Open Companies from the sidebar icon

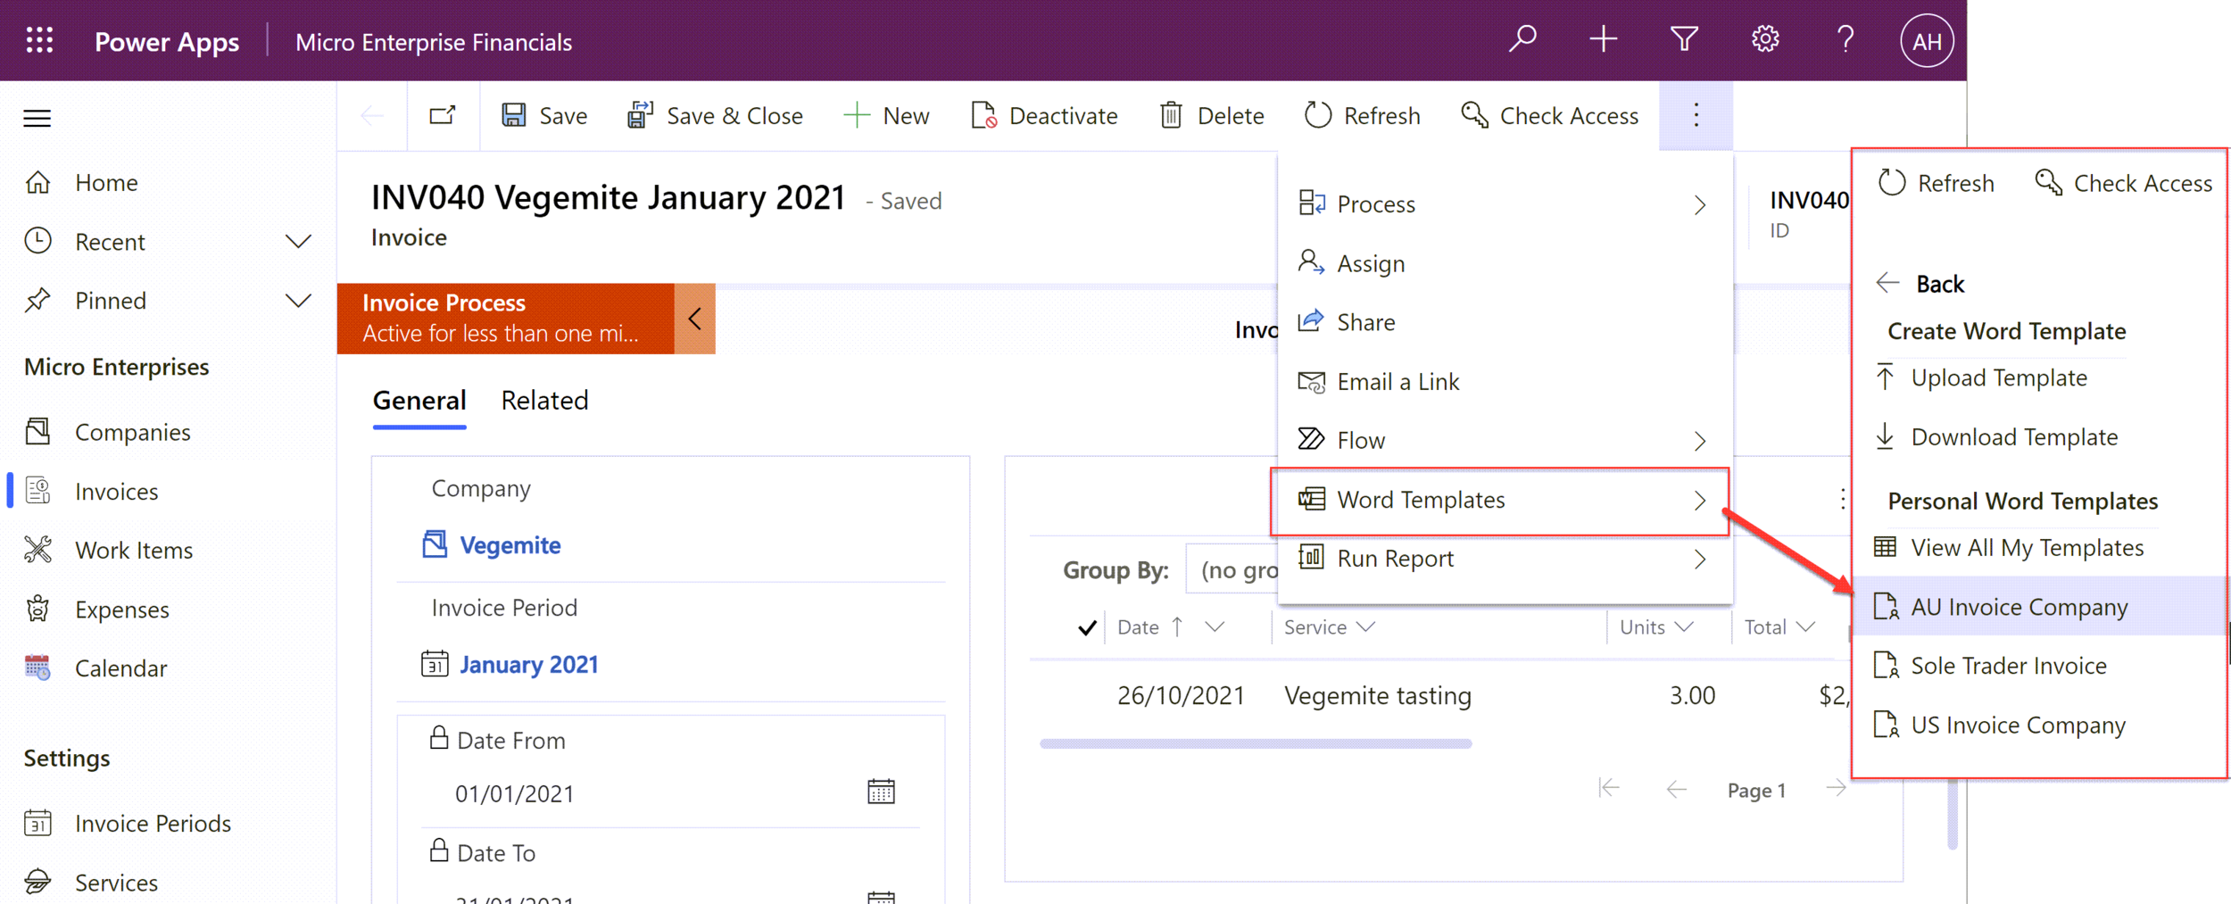pos(37,431)
